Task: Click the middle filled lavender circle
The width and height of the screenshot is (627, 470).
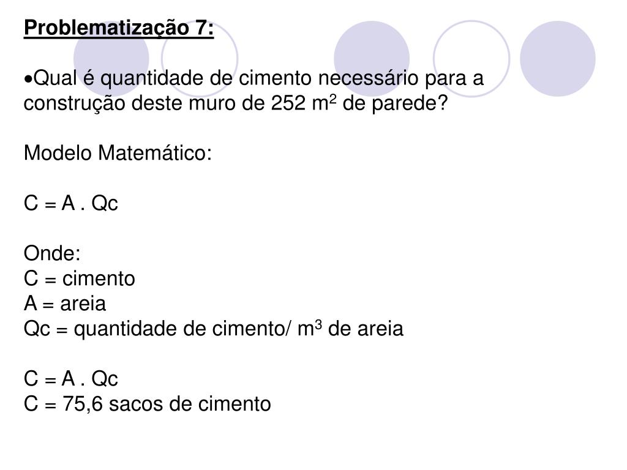Action: click(372, 59)
